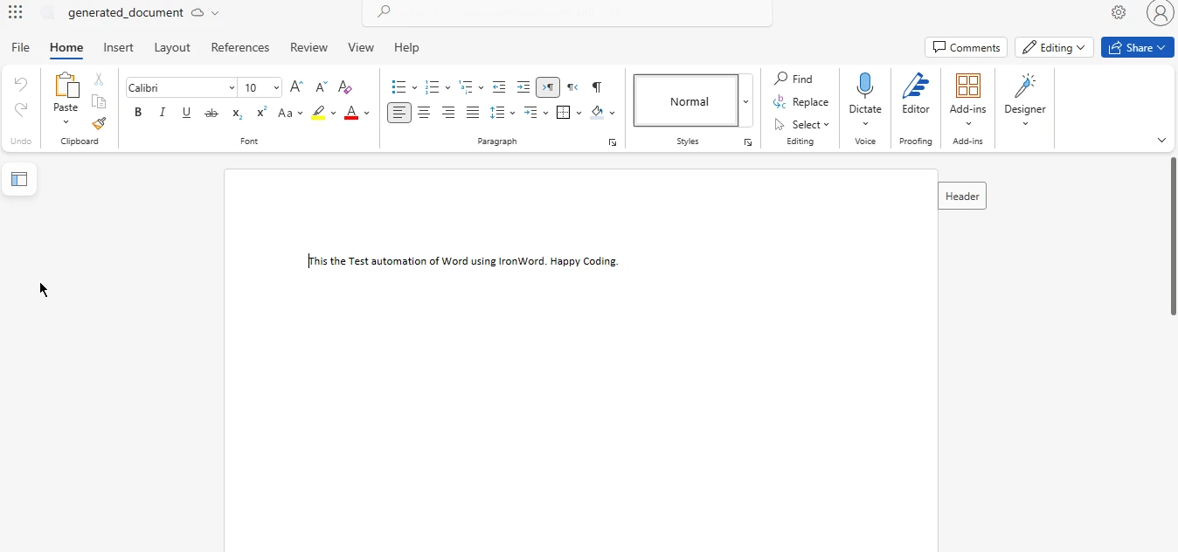Viewport: 1178px width, 552px height.
Task: Open the Dictate microphone tool
Action: click(x=864, y=86)
